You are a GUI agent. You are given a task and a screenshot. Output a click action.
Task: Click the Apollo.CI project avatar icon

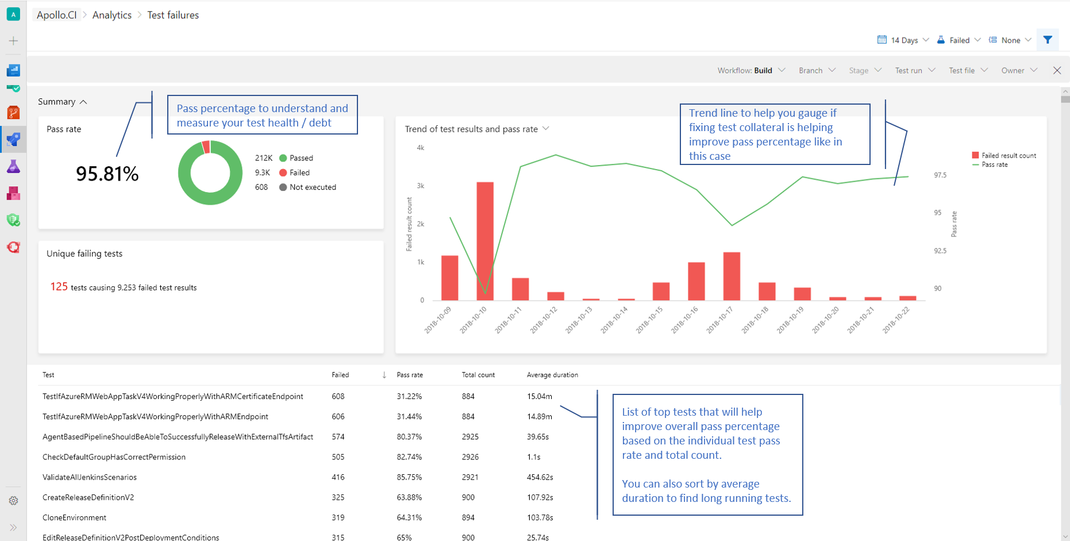click(13, 13)
